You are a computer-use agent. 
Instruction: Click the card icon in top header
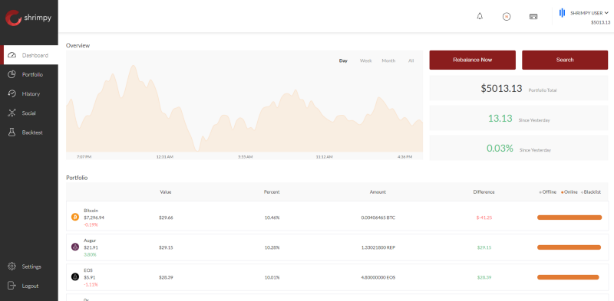click(533, 17)
